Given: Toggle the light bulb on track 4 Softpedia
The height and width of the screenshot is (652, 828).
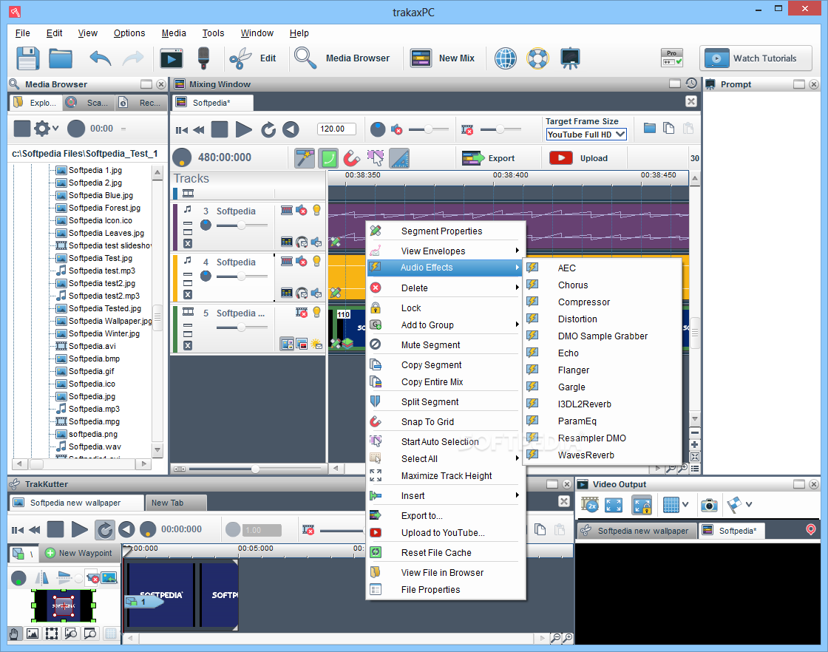Looking at the screenshot, I should click(x=317, y=261).
